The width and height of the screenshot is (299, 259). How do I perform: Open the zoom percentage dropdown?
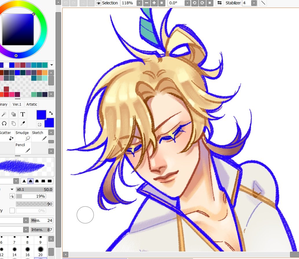coord(140,3)
